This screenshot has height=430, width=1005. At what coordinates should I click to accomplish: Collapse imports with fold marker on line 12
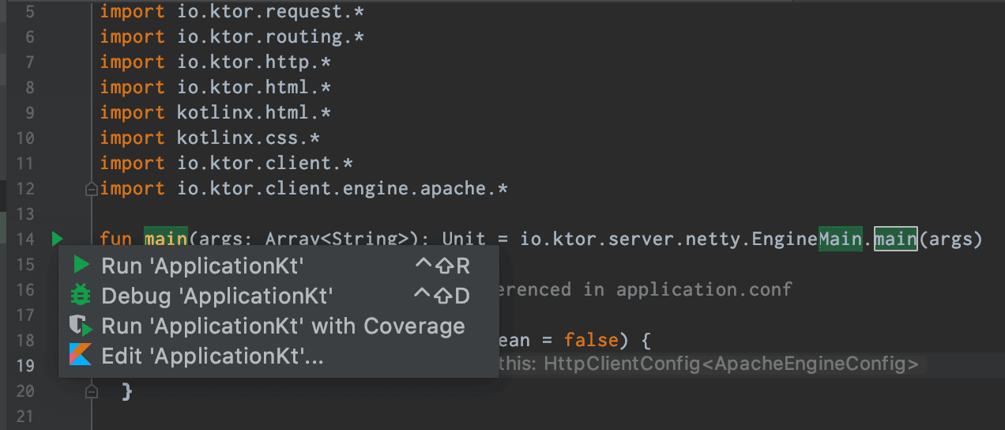(92, 189)
